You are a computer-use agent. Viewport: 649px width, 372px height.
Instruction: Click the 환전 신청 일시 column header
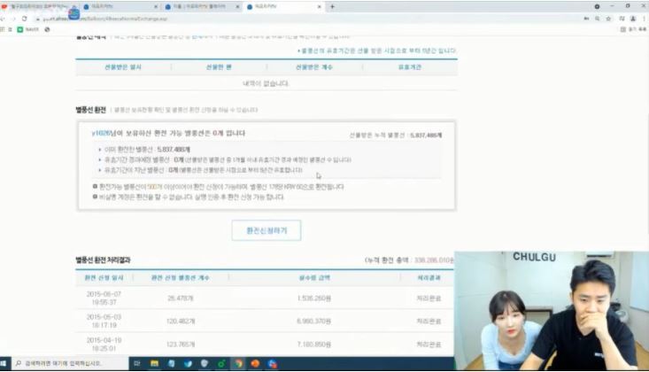pos(105,277)
